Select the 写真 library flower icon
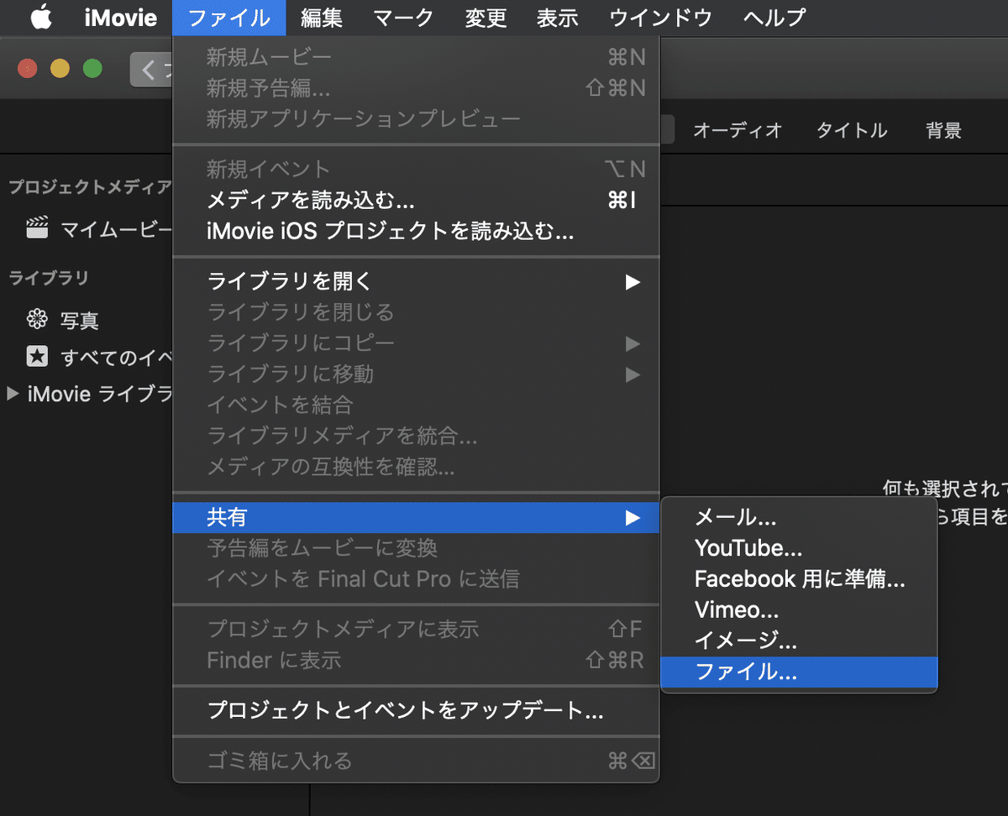The image size is (1008, 816). tap(36, 320)
